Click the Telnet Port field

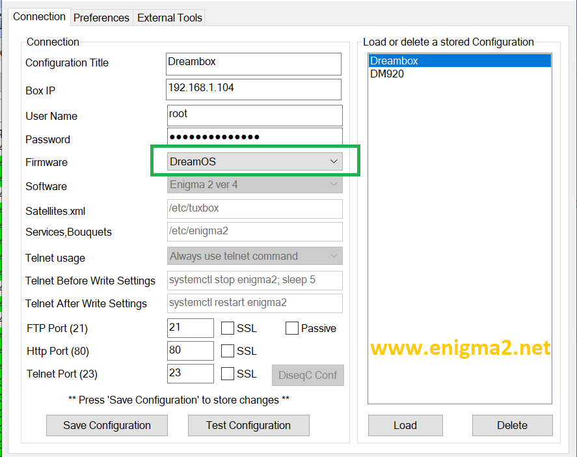click(x=190, y=374)
